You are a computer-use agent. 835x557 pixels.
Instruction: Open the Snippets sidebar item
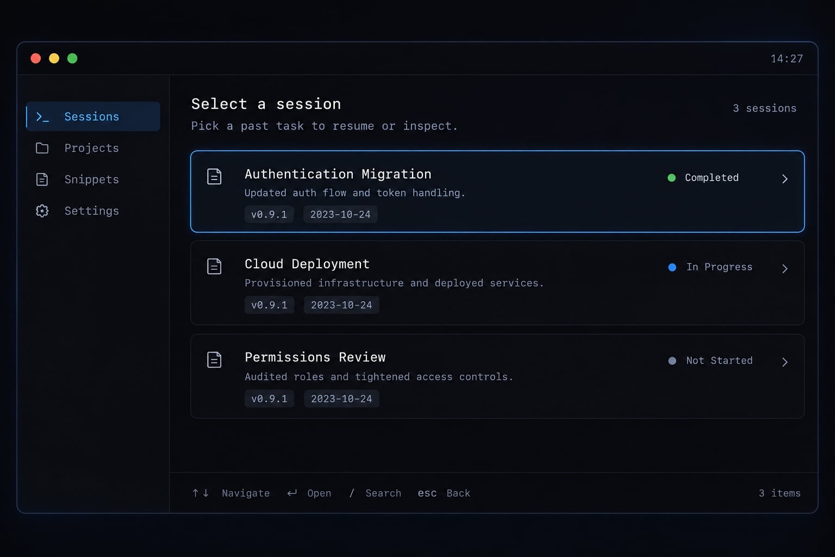pos(93,180)
